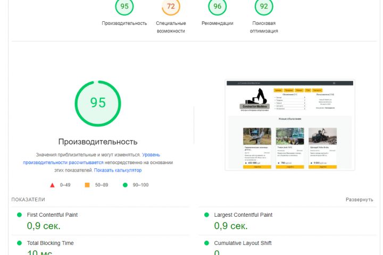
Task: Click the Рекомендации label under top gauge
Action: tap(217, 23)
